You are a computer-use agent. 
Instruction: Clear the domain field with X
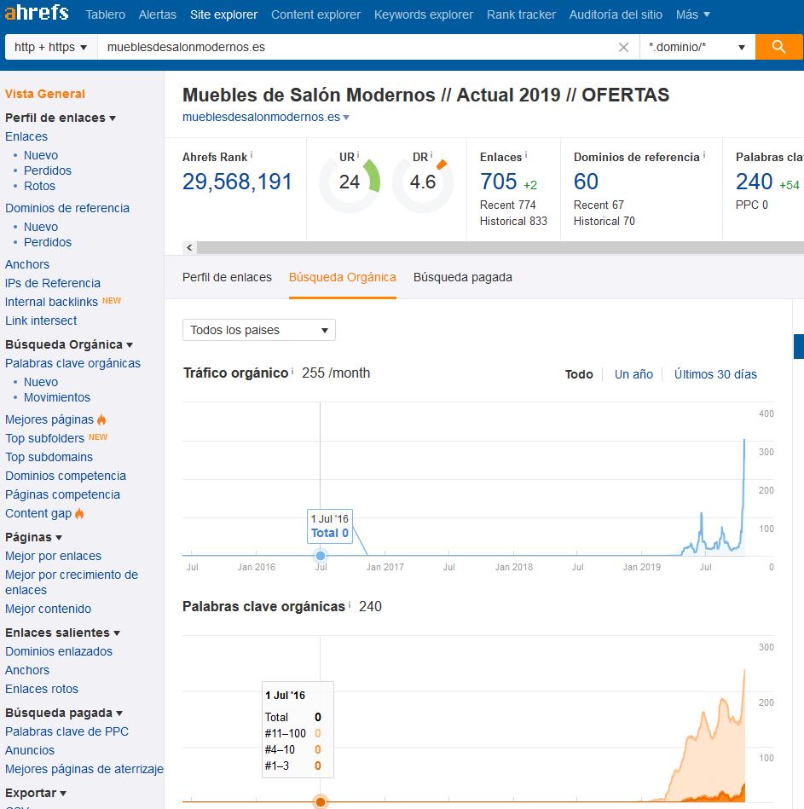[x=623, y=48]
